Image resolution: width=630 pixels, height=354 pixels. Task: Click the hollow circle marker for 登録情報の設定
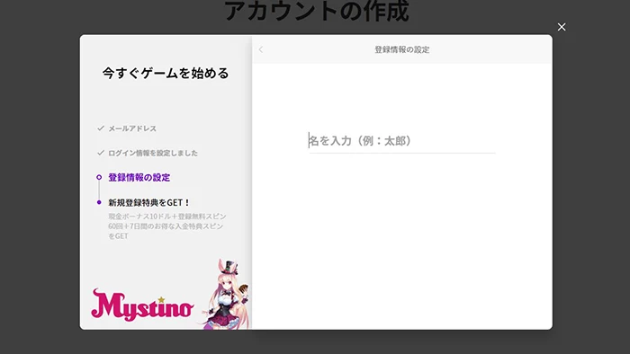[99, 177]
